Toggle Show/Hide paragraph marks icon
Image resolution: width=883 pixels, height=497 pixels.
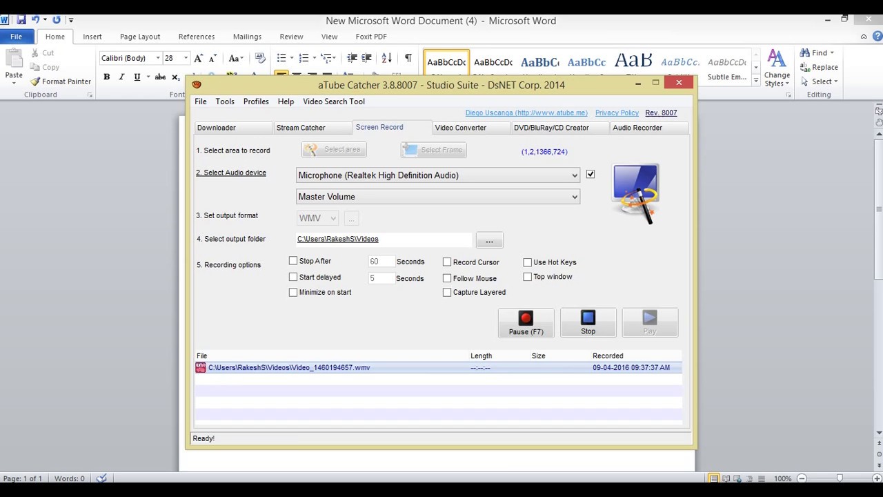click(408, 59)
